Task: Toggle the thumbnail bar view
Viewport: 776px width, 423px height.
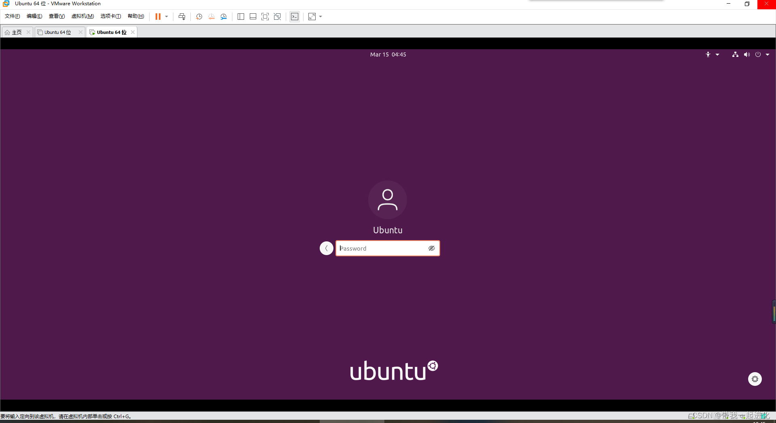Action: pos(253,17)
